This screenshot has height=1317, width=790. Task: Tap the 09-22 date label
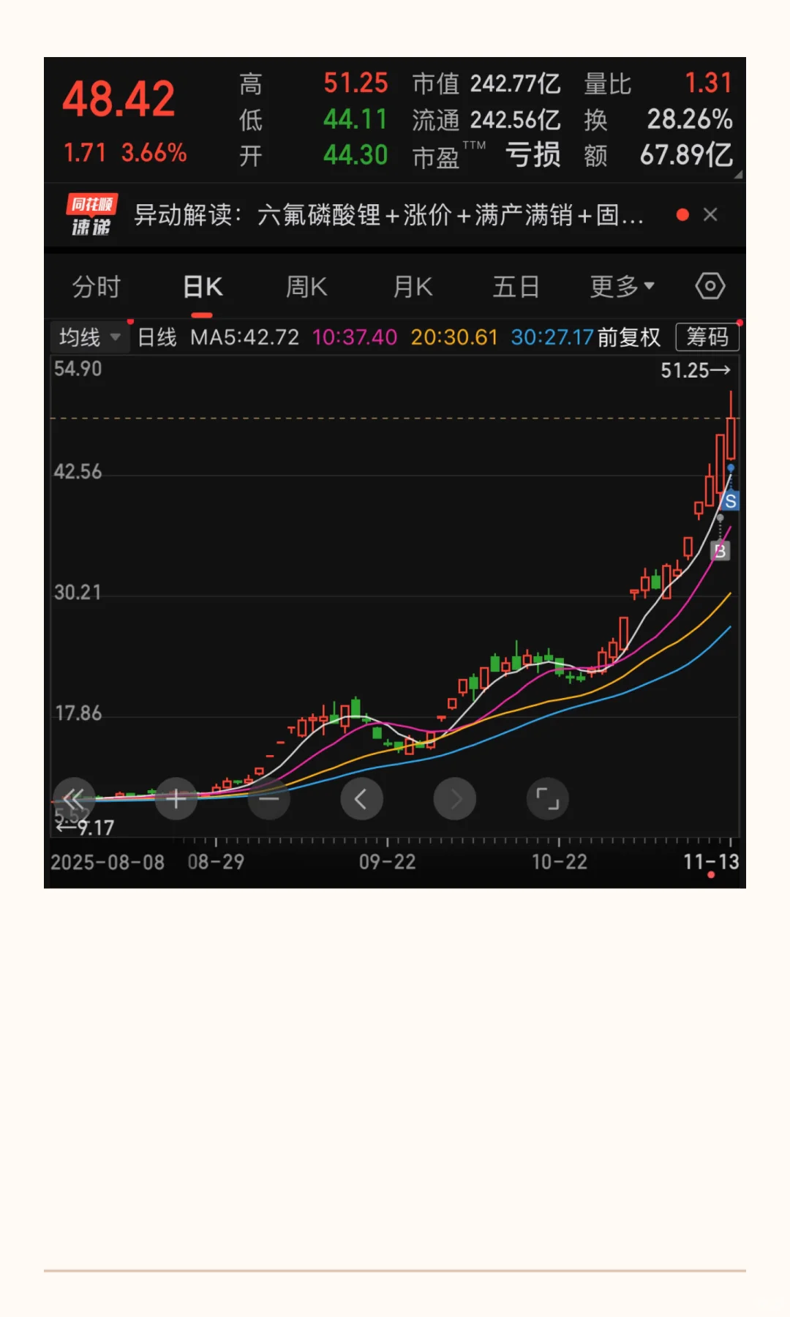pyautogui.click(x=387, y=862)
